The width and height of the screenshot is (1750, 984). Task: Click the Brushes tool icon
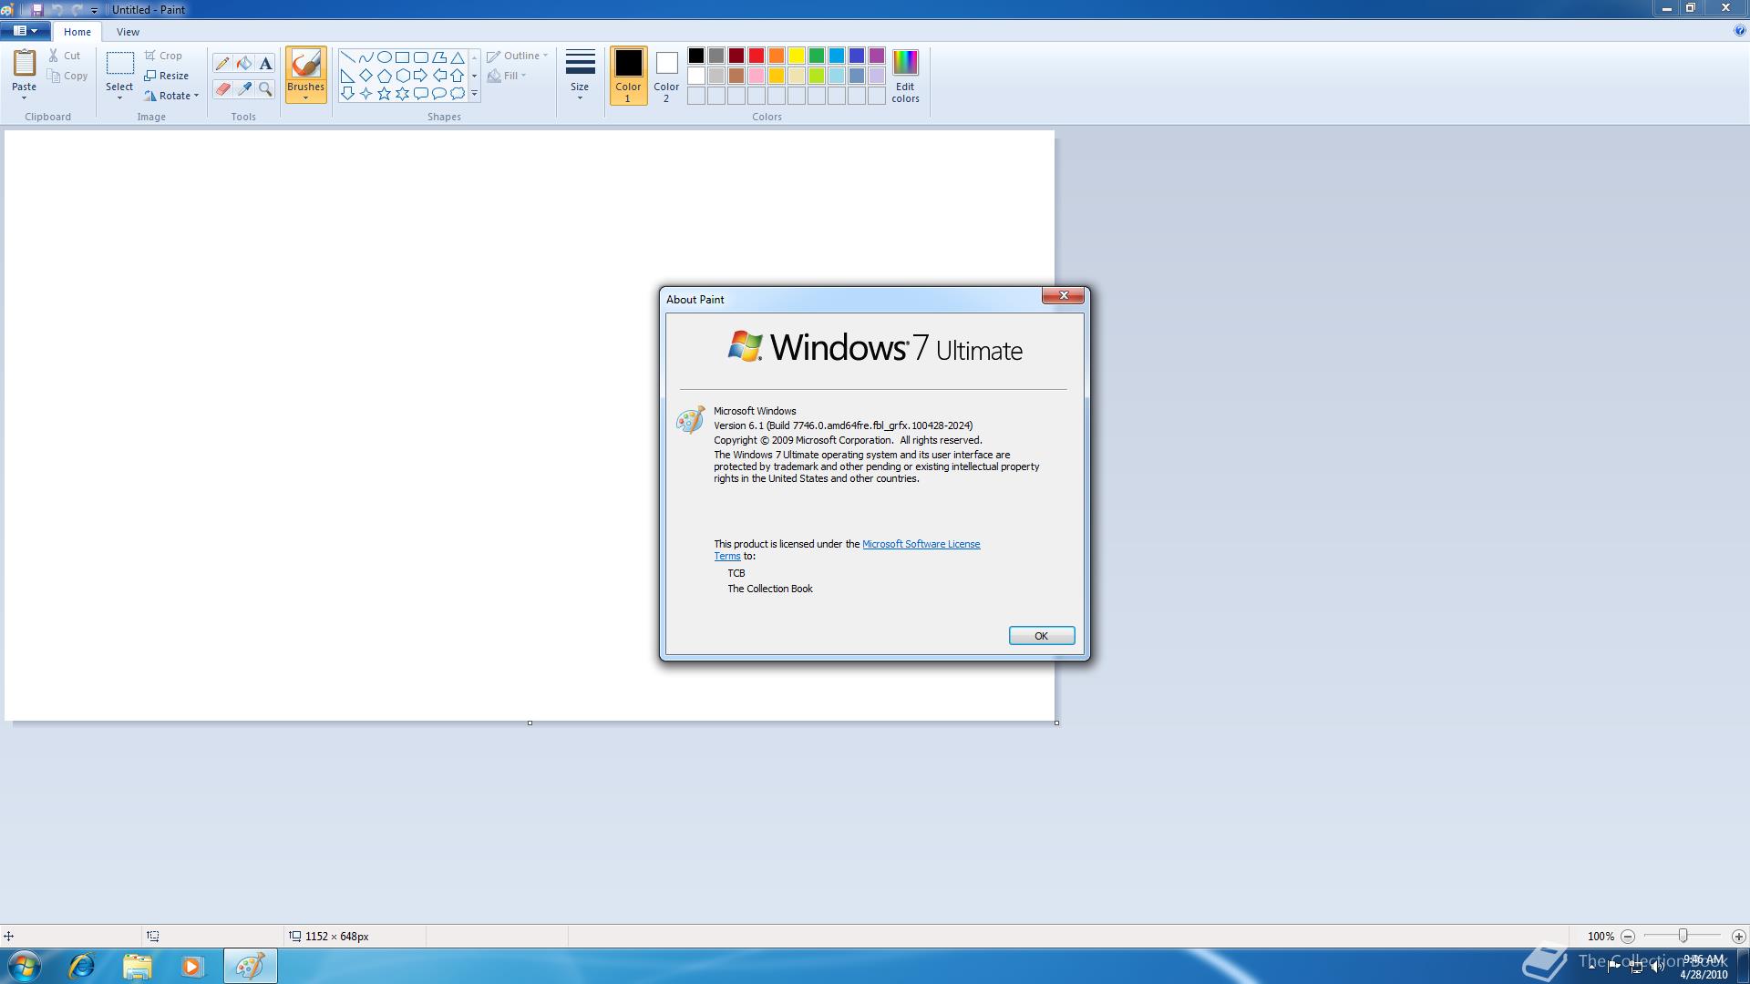pyautogui.click(x=305, y=64)
